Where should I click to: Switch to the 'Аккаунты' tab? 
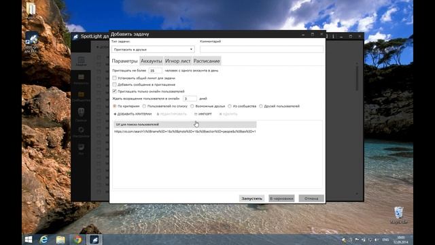(151, 61)
